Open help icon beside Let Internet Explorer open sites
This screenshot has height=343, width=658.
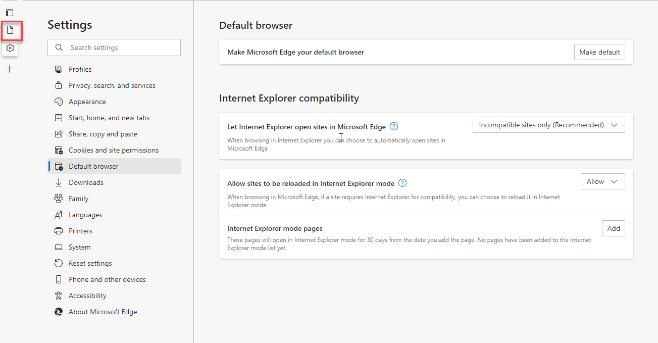point(394,127)
